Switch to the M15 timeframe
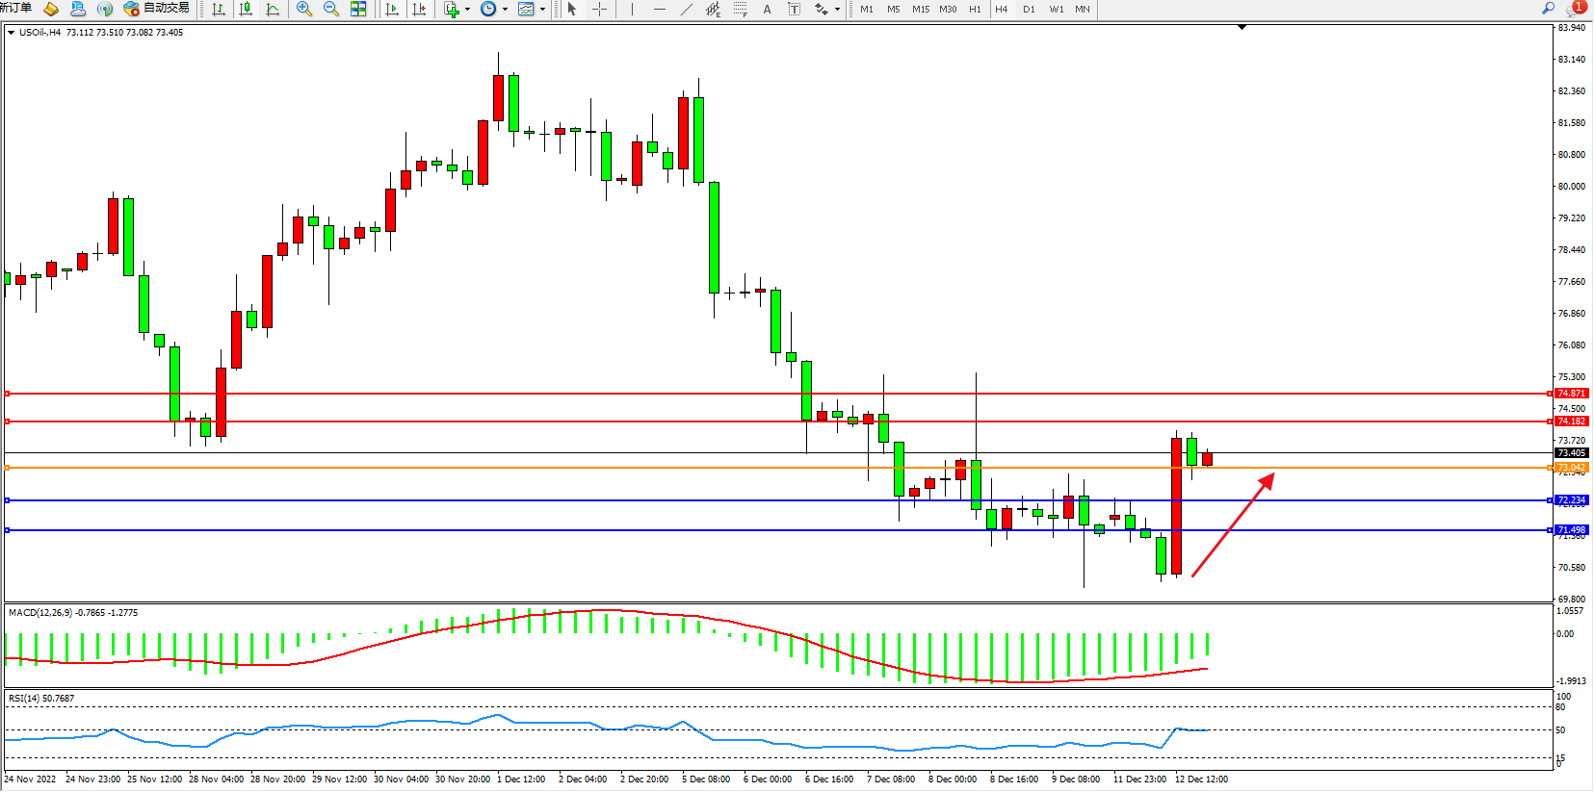The image size is (1594, 792). 921,9
